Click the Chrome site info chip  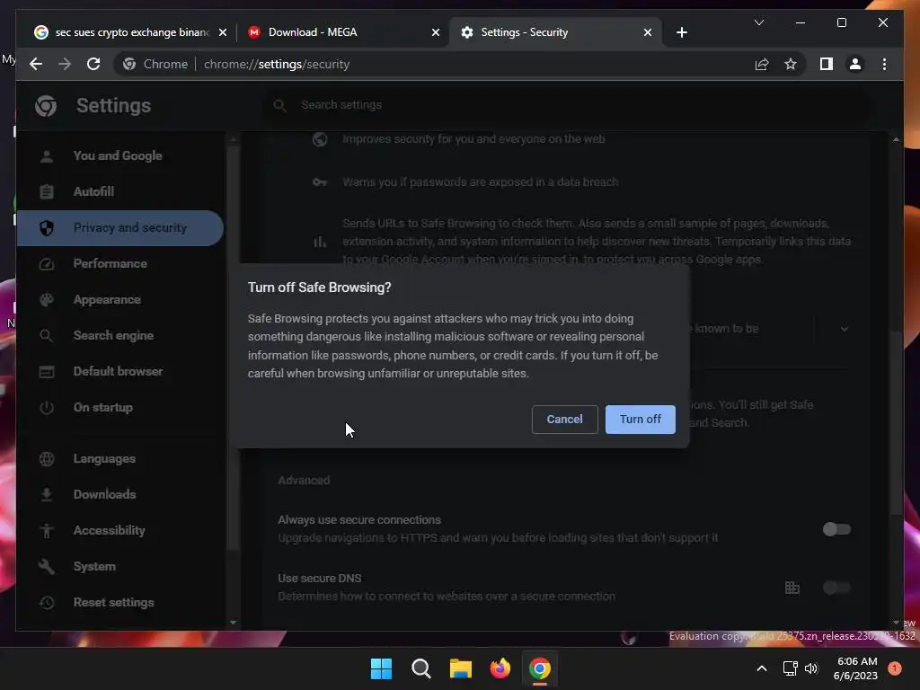click(x=155, y=64)
